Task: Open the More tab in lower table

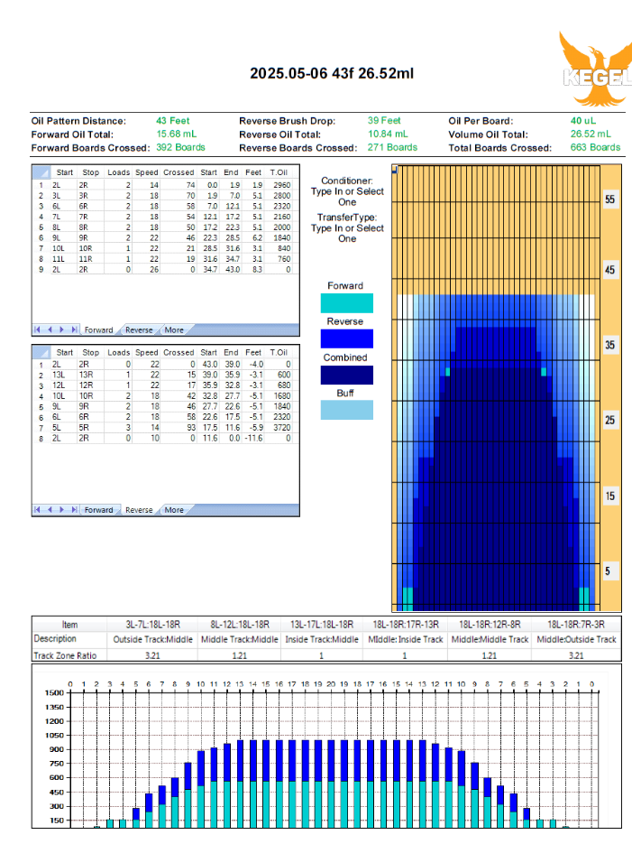Action: pyautogui.click(x=174, y=510)
